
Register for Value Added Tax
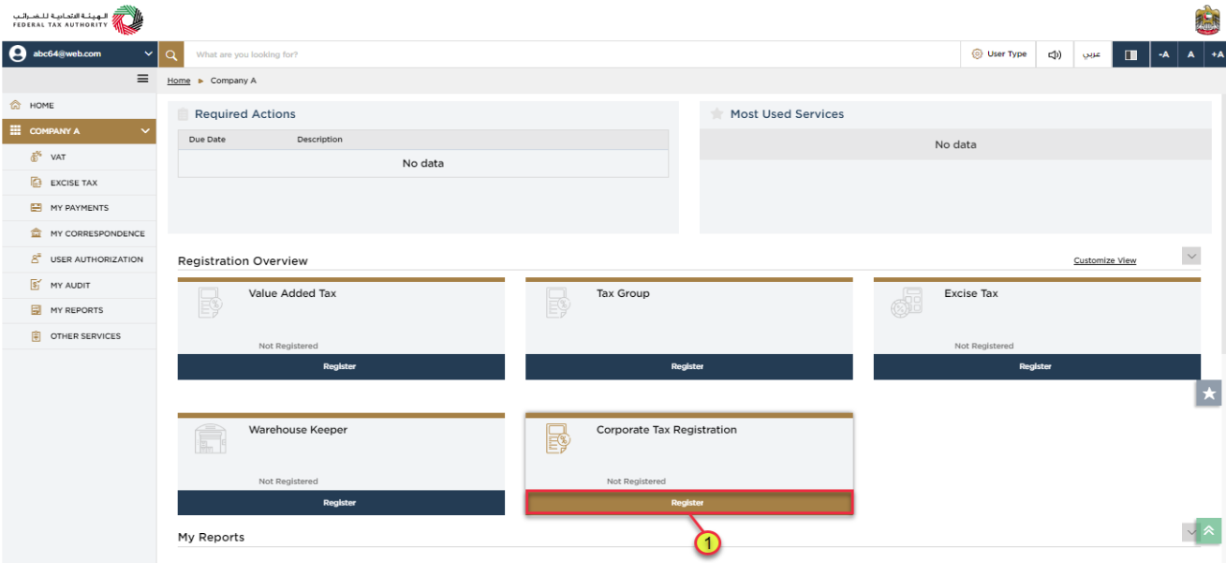341,366
